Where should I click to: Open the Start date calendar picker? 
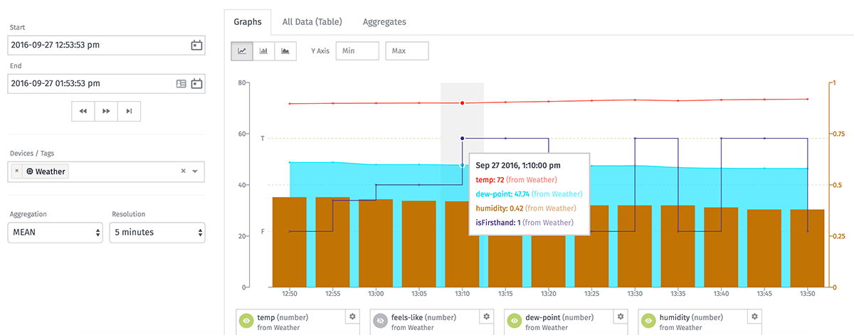[197, 46]
